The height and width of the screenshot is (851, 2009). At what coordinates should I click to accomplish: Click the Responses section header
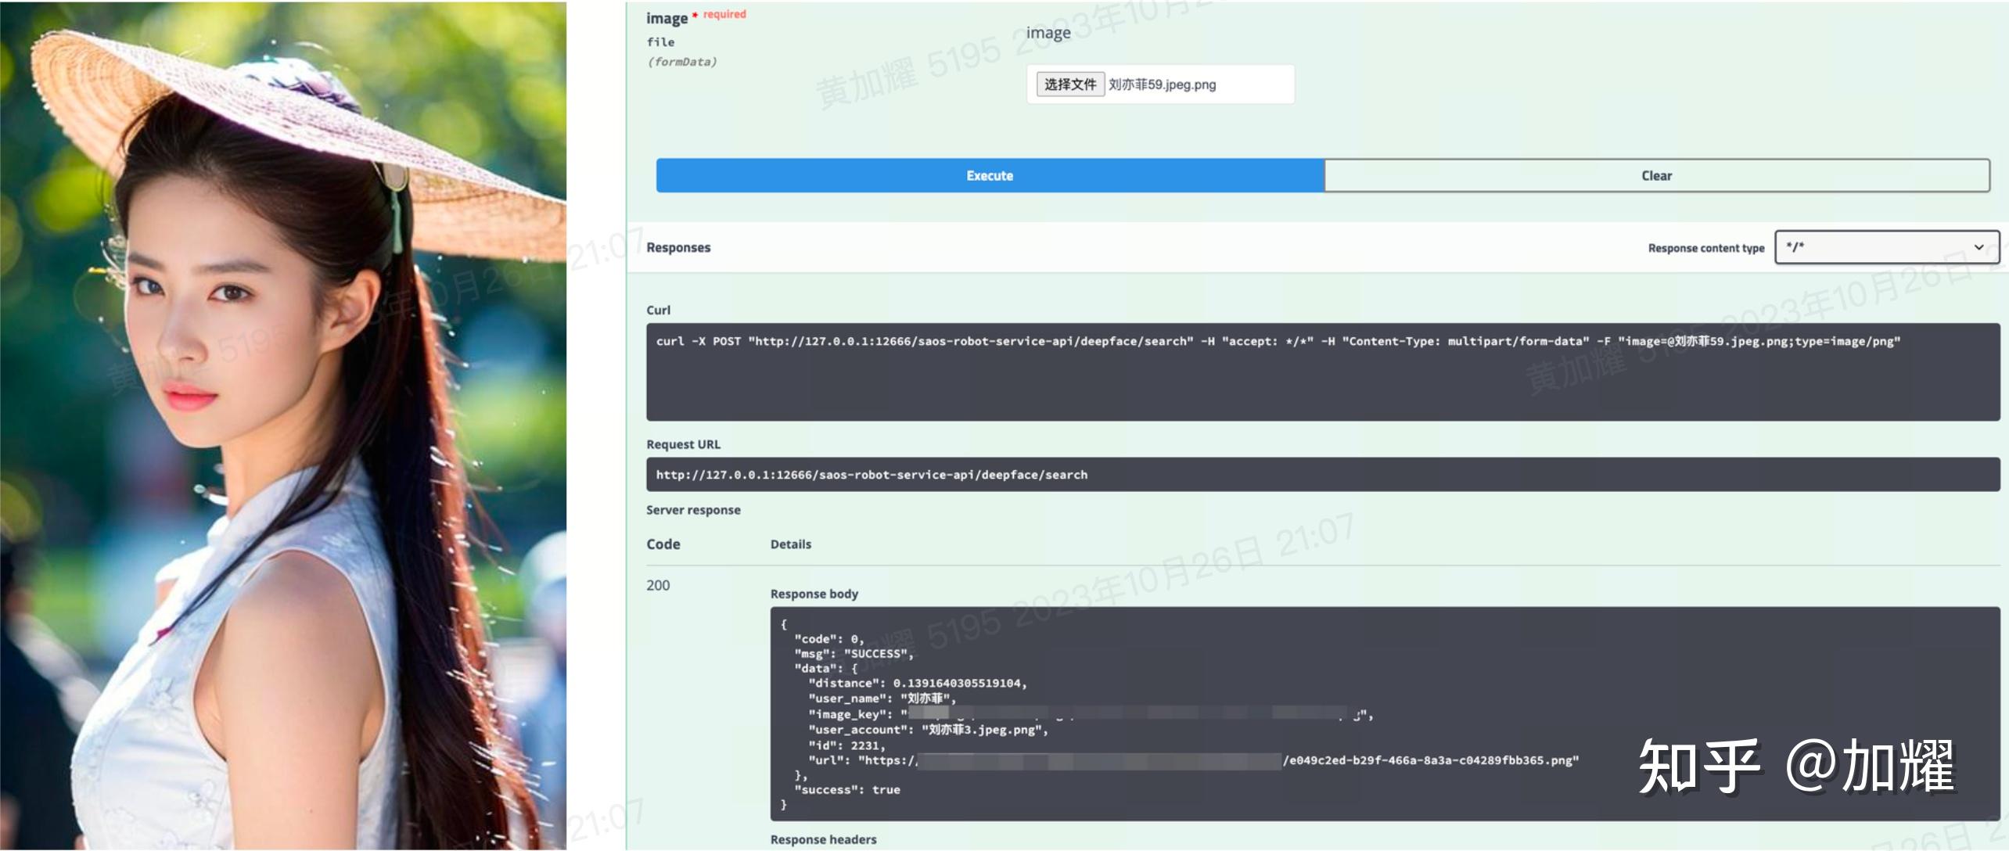[678, 247]
